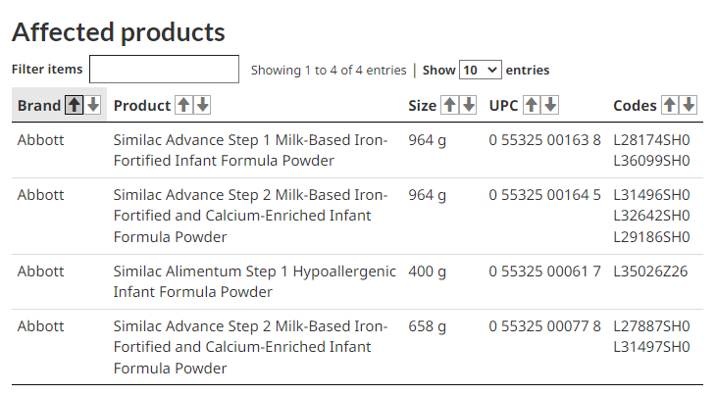Sort UPC column ascending

(x=532, y=105)
